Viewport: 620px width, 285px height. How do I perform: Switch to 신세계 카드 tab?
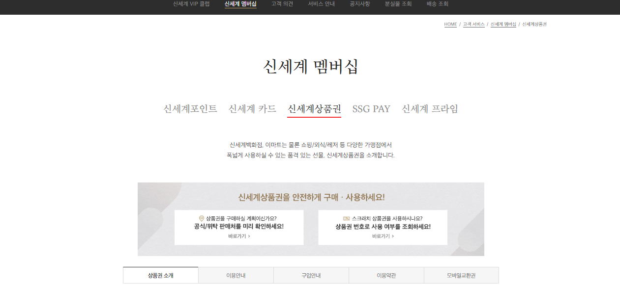252,109
